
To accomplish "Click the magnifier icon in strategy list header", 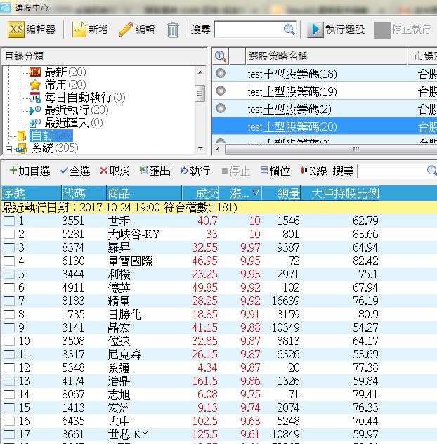I will (x=221, y=56).
